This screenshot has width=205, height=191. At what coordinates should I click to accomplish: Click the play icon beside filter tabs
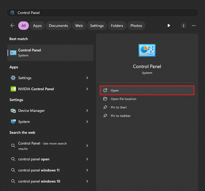169,26
